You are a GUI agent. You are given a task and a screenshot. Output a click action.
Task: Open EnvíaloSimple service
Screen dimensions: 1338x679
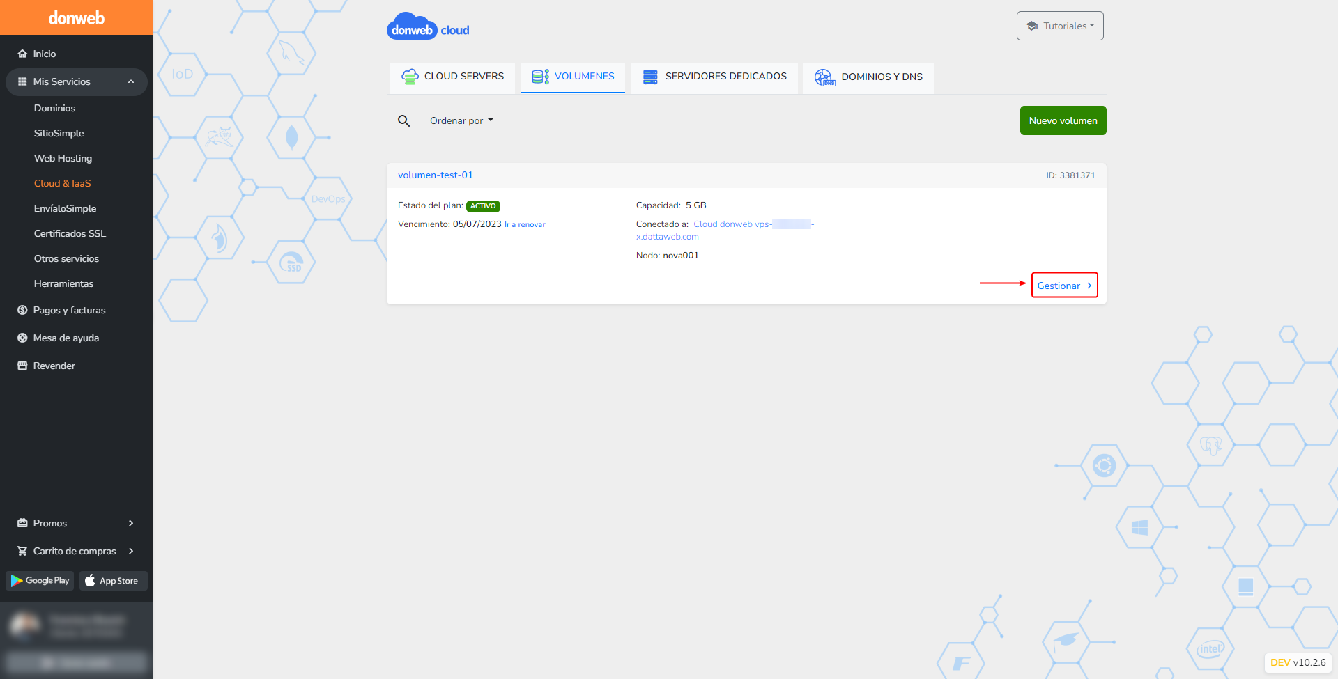[x=65, y=208]
